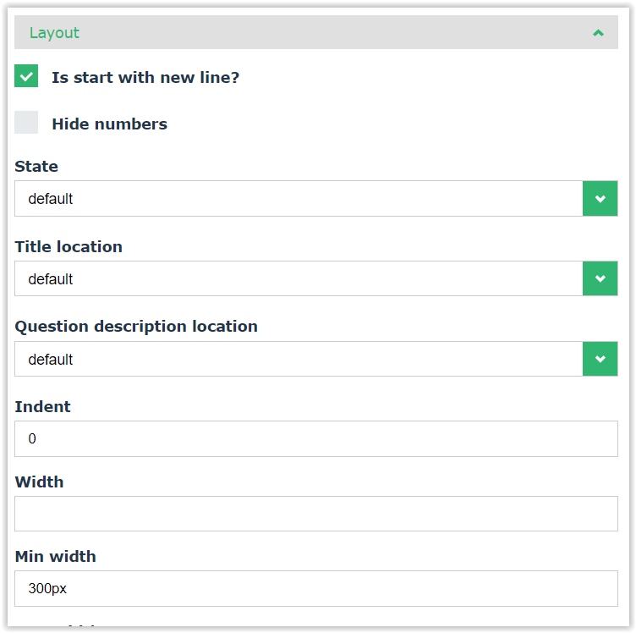Click the 'Is start with new line?' label text

tap(145, 78)
